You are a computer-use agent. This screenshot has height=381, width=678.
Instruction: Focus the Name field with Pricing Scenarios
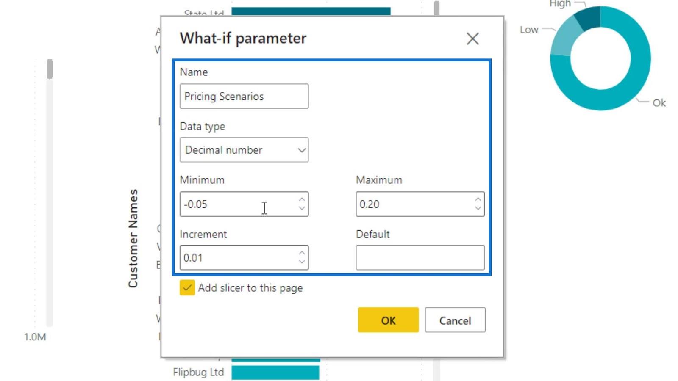click(x=244, y=96)
